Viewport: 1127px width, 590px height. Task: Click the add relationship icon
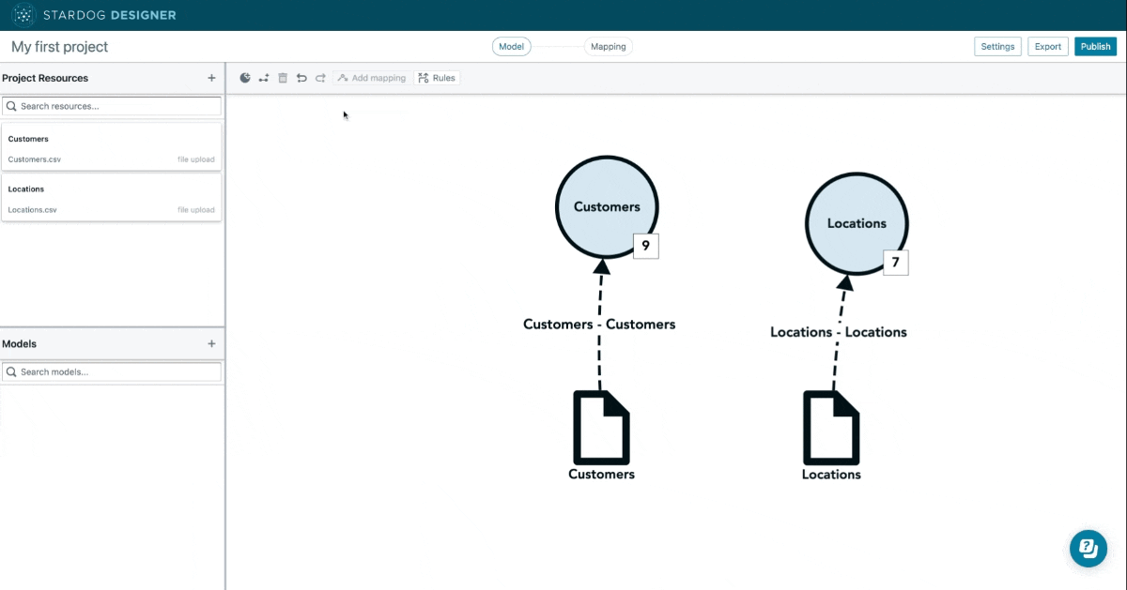click(264, 78)
